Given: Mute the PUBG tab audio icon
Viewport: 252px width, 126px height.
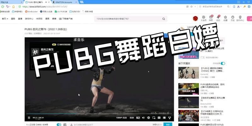Looking at the screenshot, I should [46, 2].
